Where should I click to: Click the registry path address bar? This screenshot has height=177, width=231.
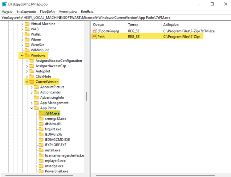(x=115, y=18)
